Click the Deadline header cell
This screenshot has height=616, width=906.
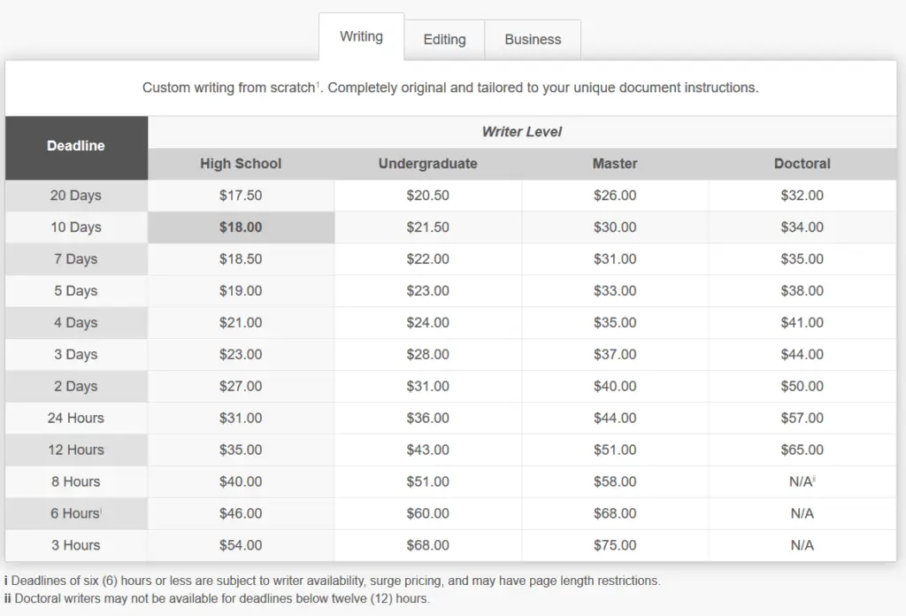point(76,144)
